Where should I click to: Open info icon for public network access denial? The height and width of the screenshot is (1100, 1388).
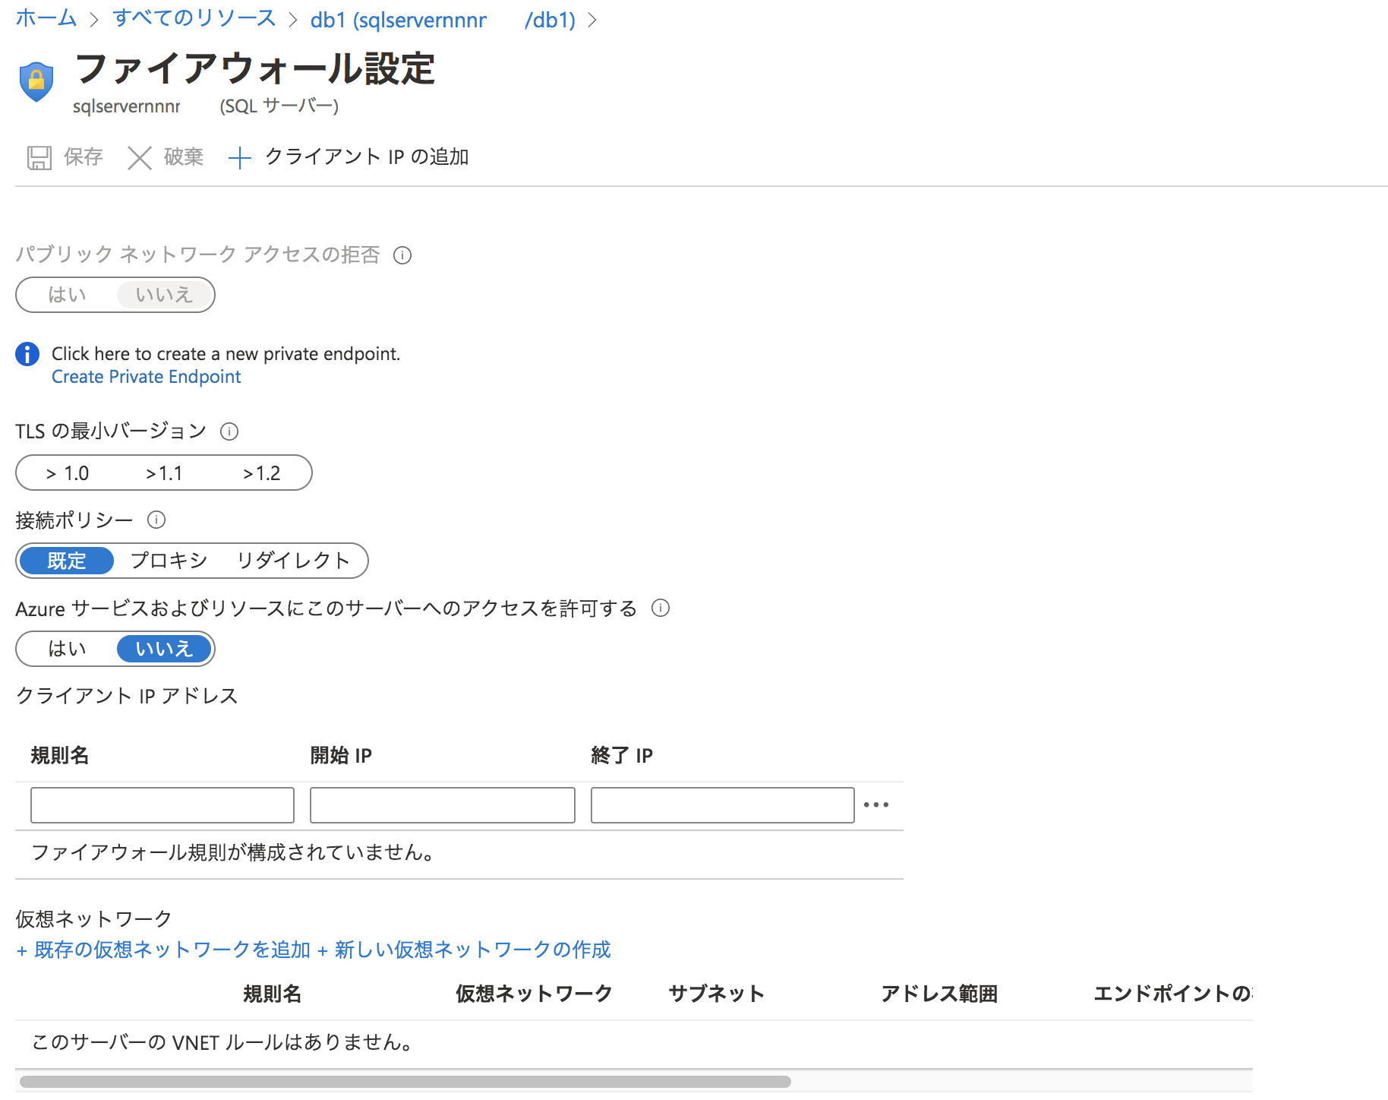click(x=402, y=255)
